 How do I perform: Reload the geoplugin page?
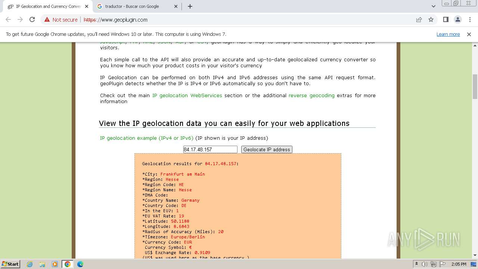coord(32,20)
